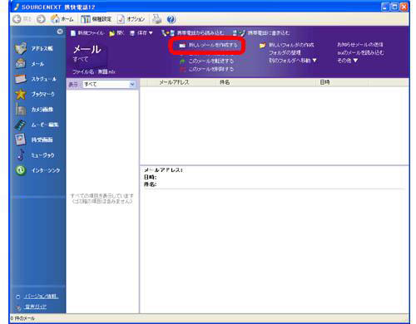Open the メール section in the sidebar
The width and height of the screenshot is (416, 324).
pyautogui.click(x=30, y=64)
